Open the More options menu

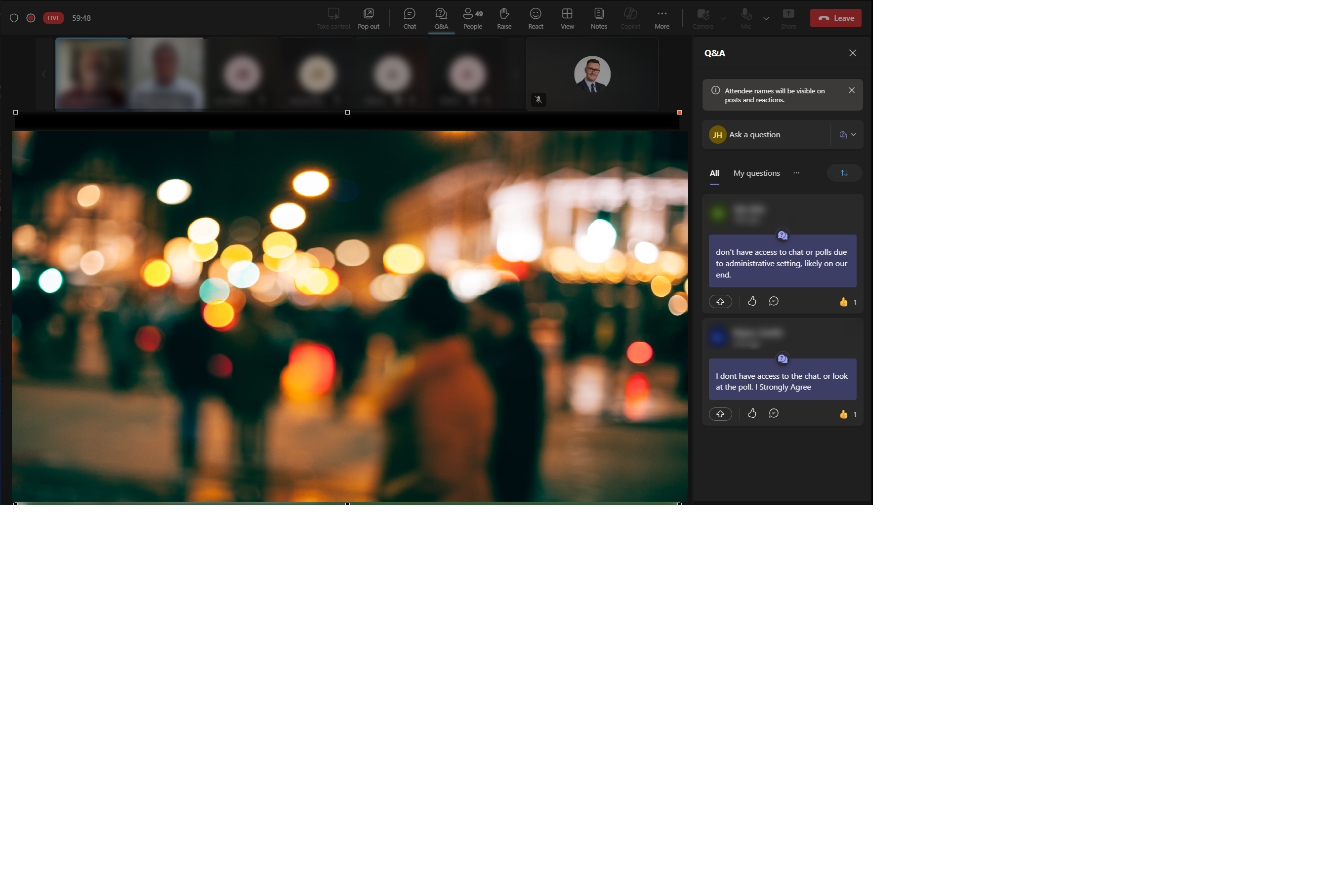[x=662, y=18]
